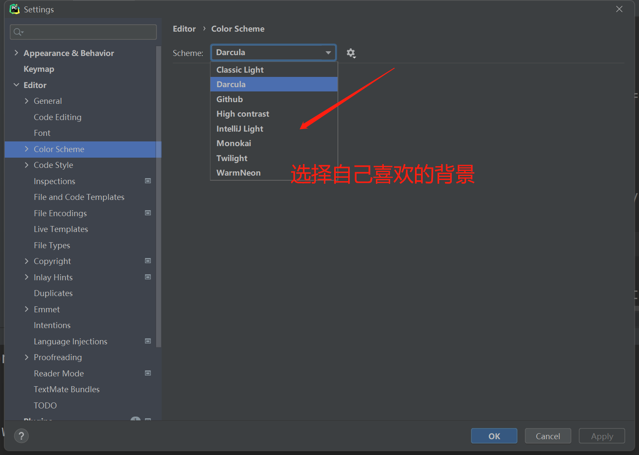Click the project-level icon beside File Encodings
Screen dimensions: 639x455
pyautogui.click(x=148, y=213)
